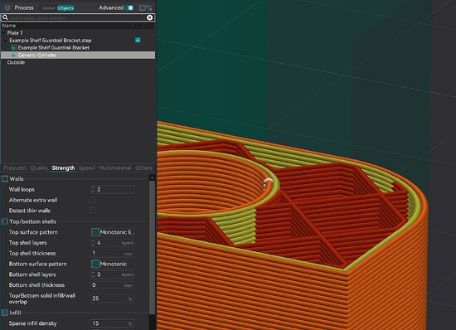Click the Alternate extra wall label

(33, 200)
